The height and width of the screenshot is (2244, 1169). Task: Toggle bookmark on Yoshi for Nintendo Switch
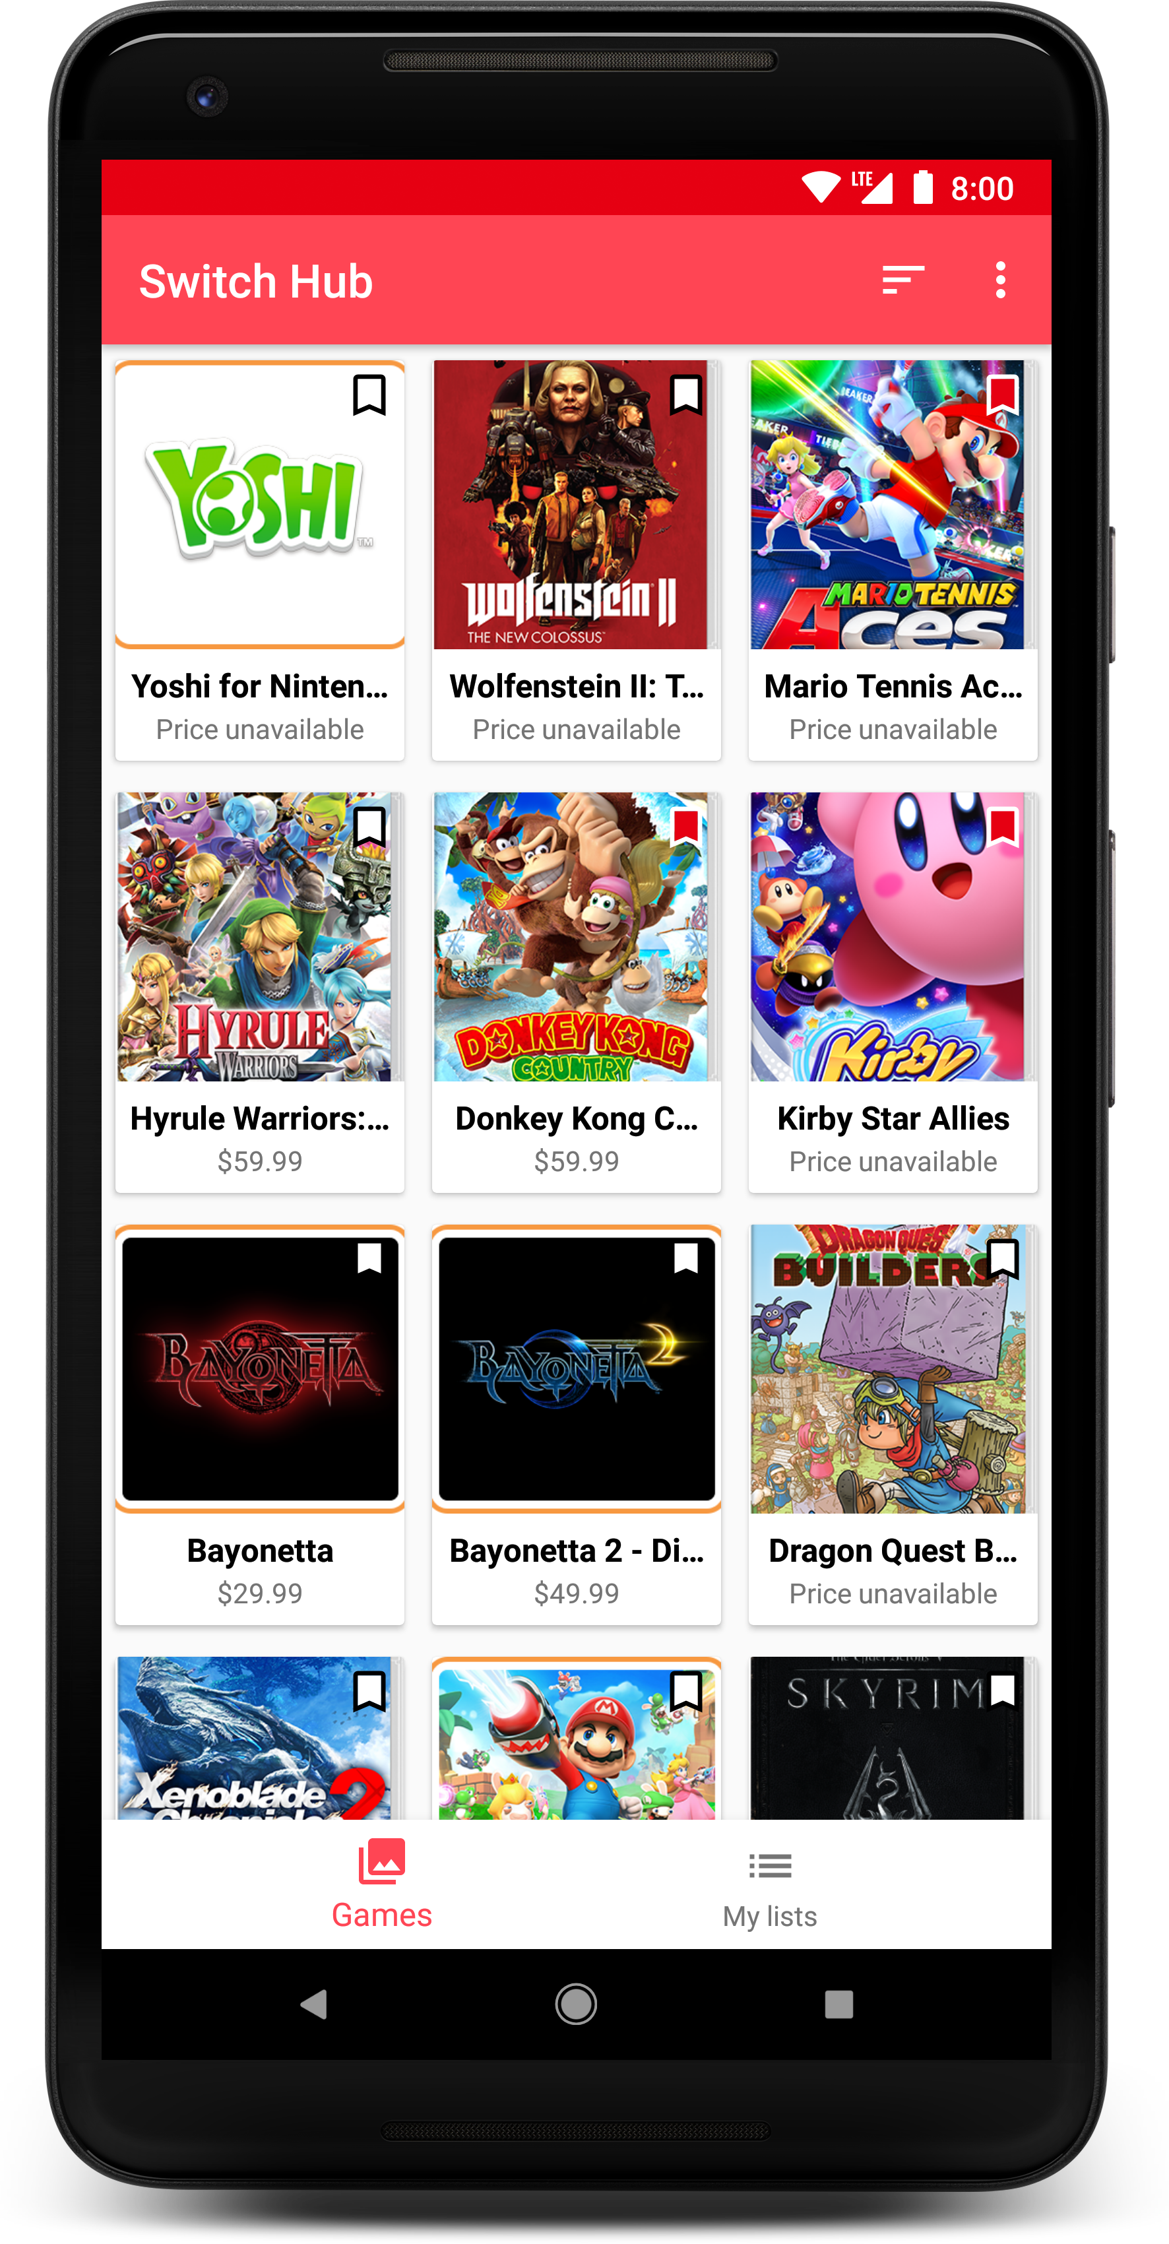[x=369, y=395]
